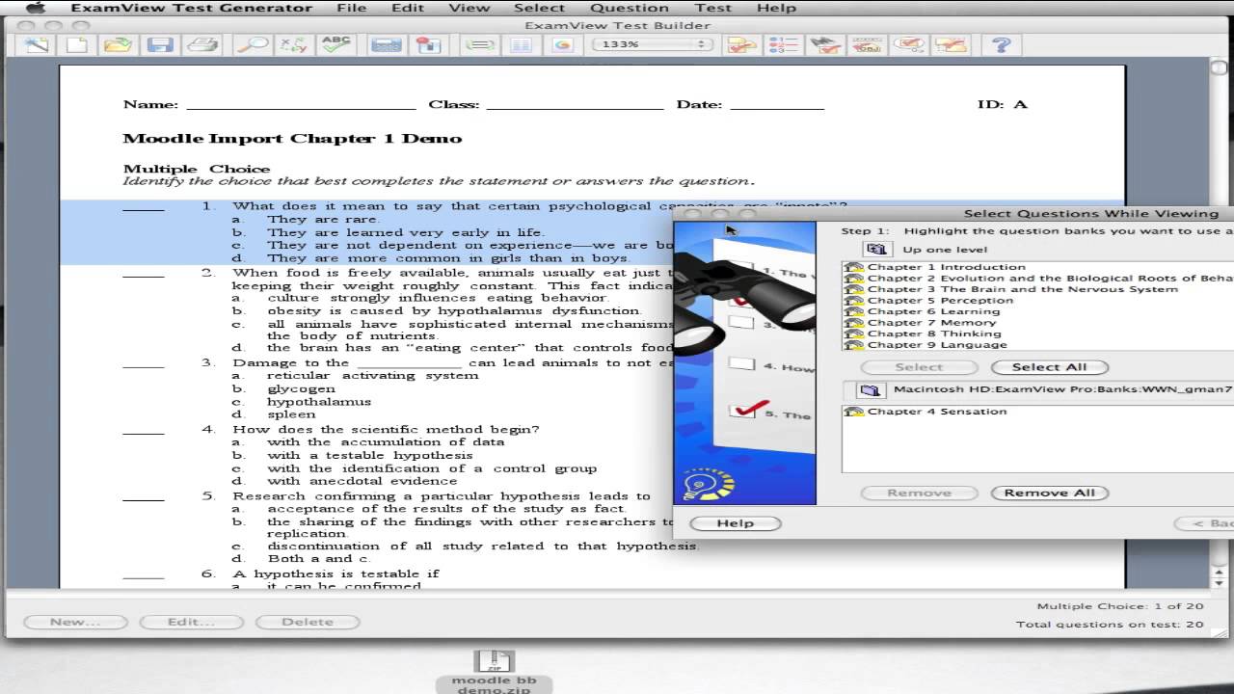Click the select while viewing binoculars icon

point(824,44)
